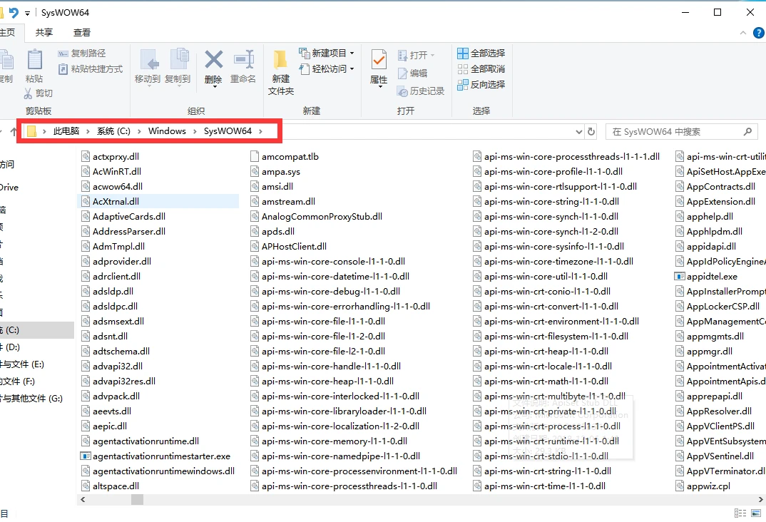This screenshot has height=522, width=766.
Task: Select api-ms-win-crt-heap-l1-1-0.dll
Action: [546, 351]
